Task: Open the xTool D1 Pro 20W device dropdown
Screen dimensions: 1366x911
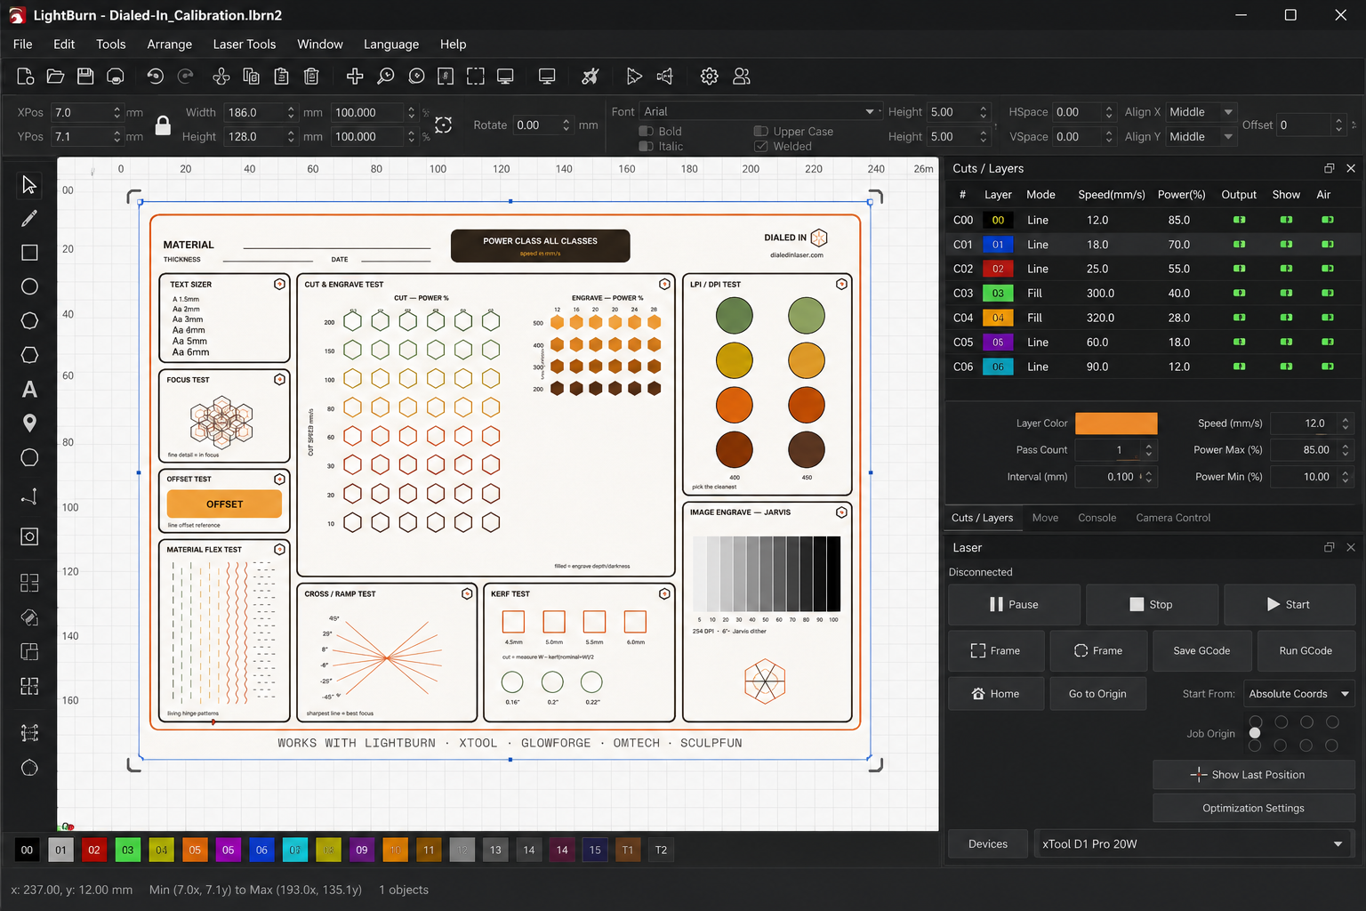Action: (1193, 843)
